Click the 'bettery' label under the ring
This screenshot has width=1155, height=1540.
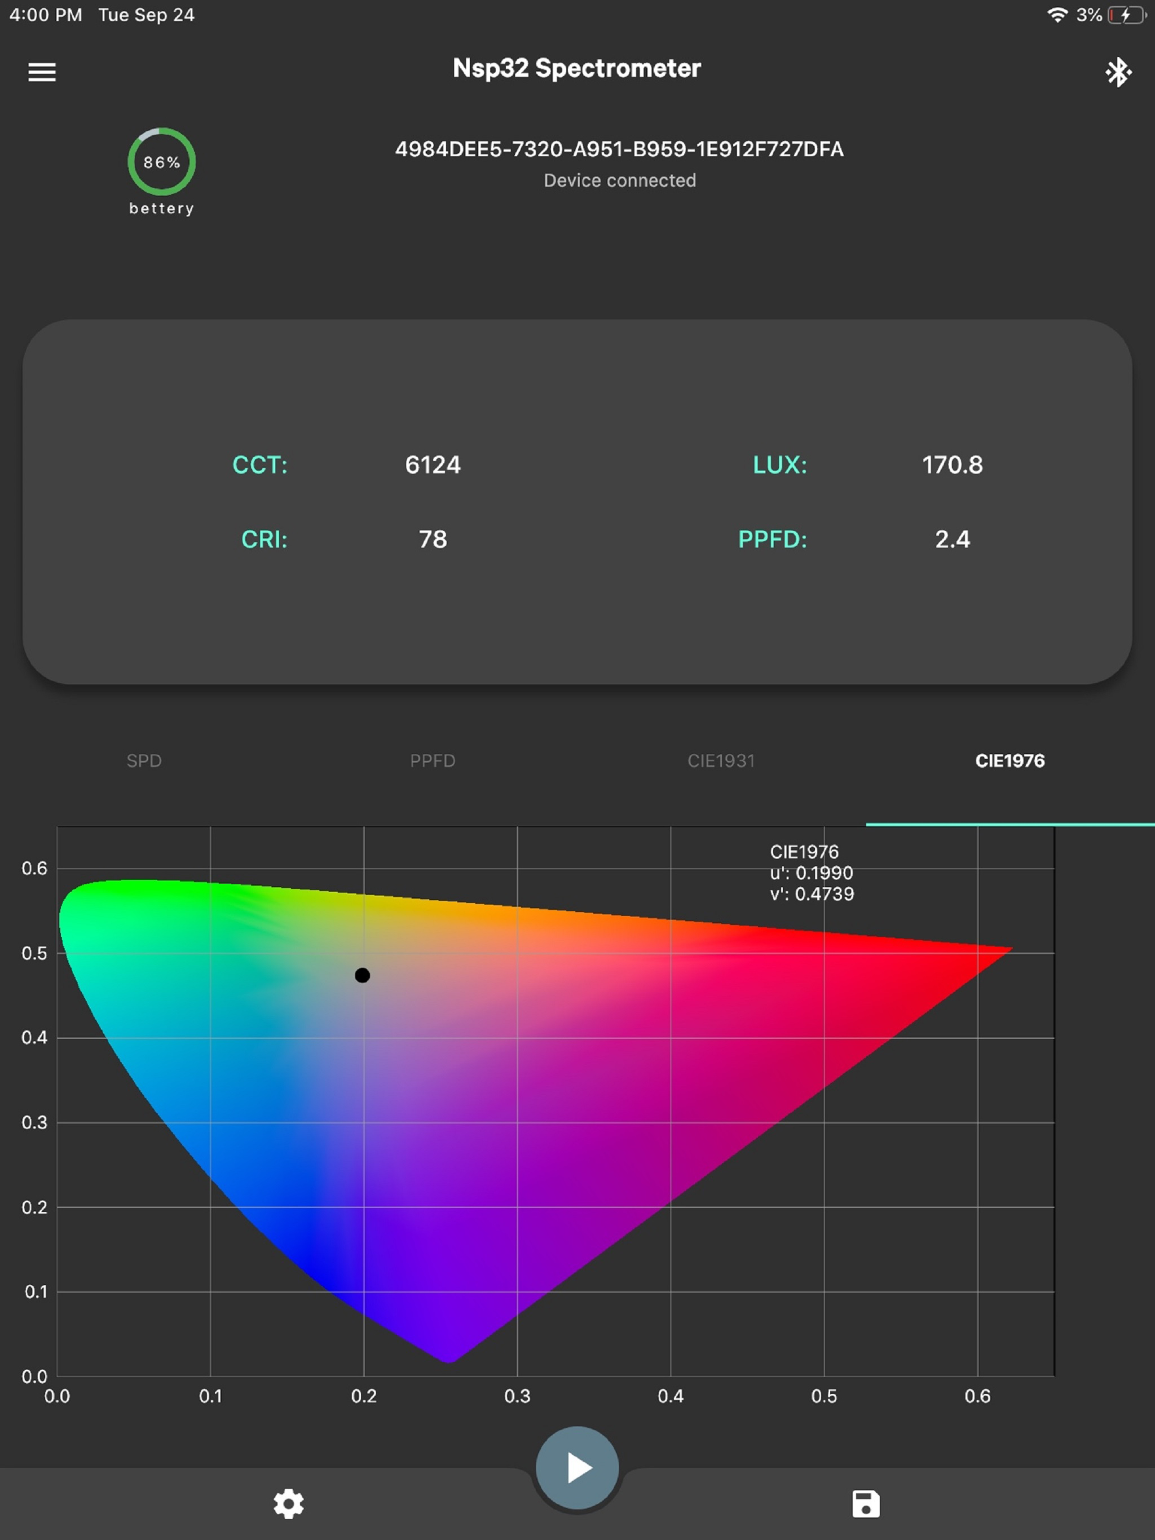(x=162, y=208)
